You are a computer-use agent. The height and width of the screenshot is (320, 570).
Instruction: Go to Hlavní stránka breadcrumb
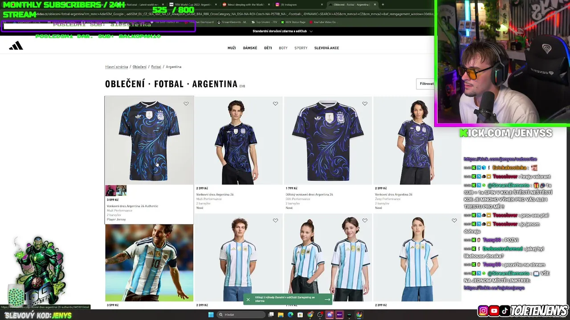(116, 67)
